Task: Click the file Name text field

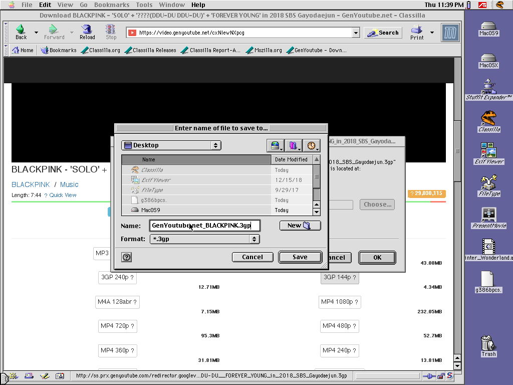Action: [205, 226]
